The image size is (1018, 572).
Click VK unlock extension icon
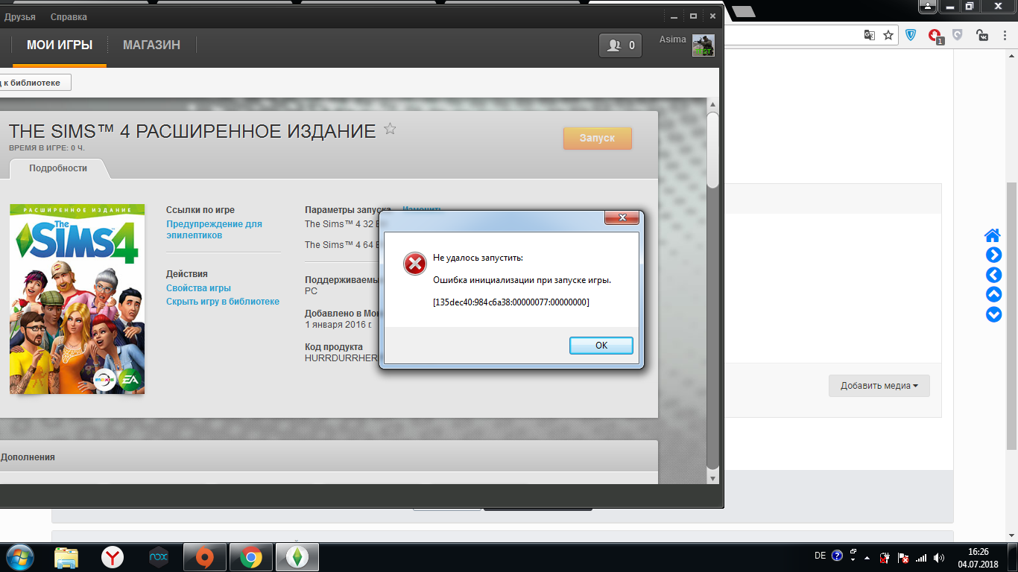(982, 35)
